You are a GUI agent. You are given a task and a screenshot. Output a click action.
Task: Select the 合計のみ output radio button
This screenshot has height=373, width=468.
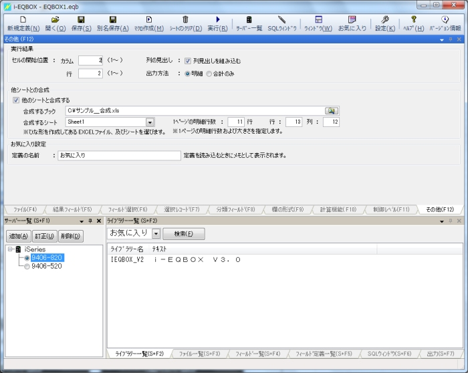(209, 74)
